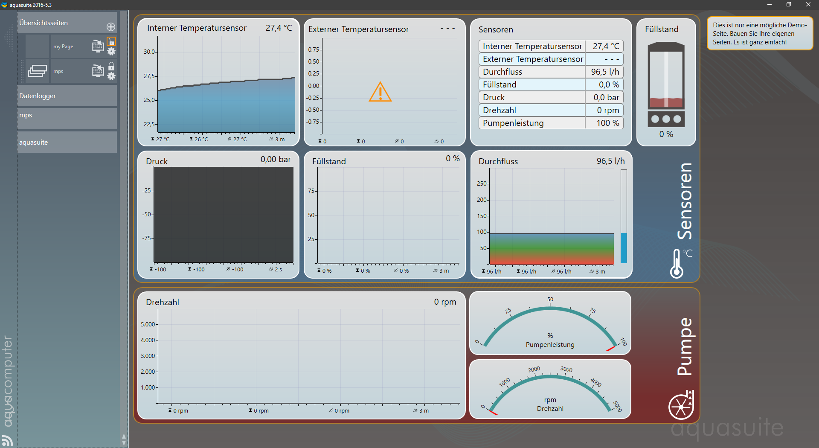Click the Durchfluss chart title
Image resolution: width=819 pixels, height=448 pixels.
click(x=498, y=162)
